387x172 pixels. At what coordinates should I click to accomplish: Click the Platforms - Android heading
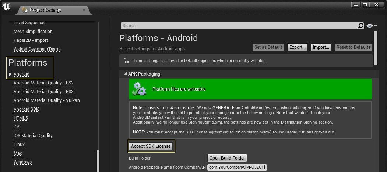pos(158,38)
